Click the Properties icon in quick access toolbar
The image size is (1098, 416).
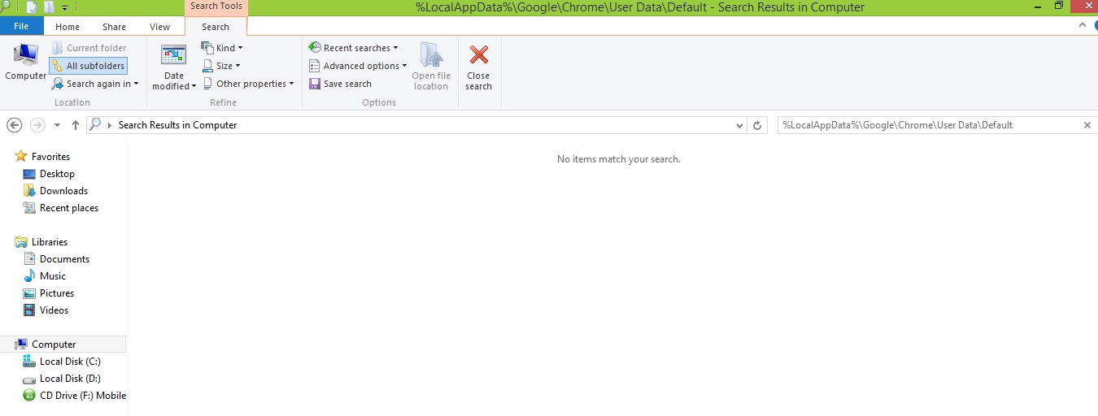click(x=32, y=7)
